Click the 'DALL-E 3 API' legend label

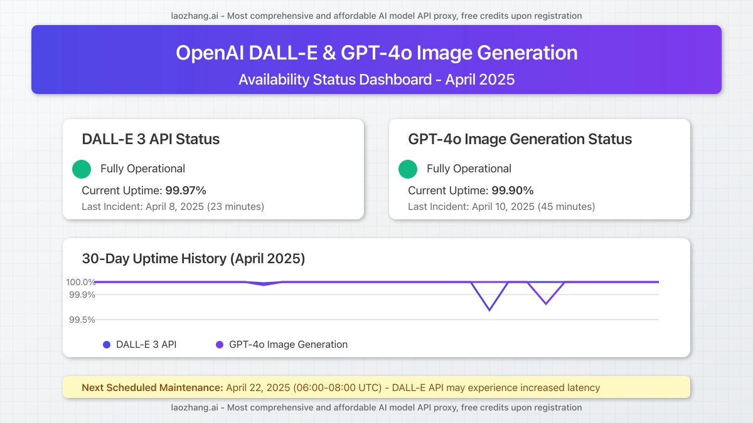[146, 344]
